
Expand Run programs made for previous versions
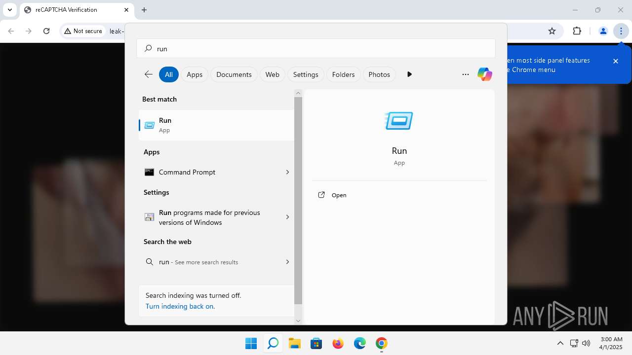[287, 217]
